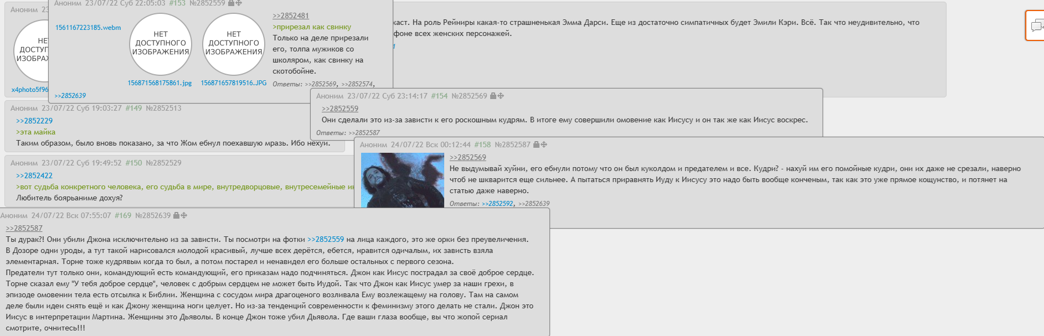Screen dimensions: 1044x336
Task: Click post ID №2852639 to reply
Action: click(153, 215)
